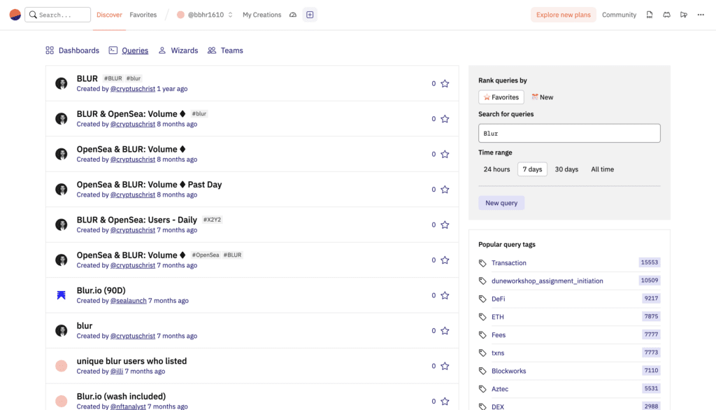Image resolution: width=716 pixels, height=410 pixels.
Task: Switch to the Dashboards tab
Action: click(x=73, y=50)
